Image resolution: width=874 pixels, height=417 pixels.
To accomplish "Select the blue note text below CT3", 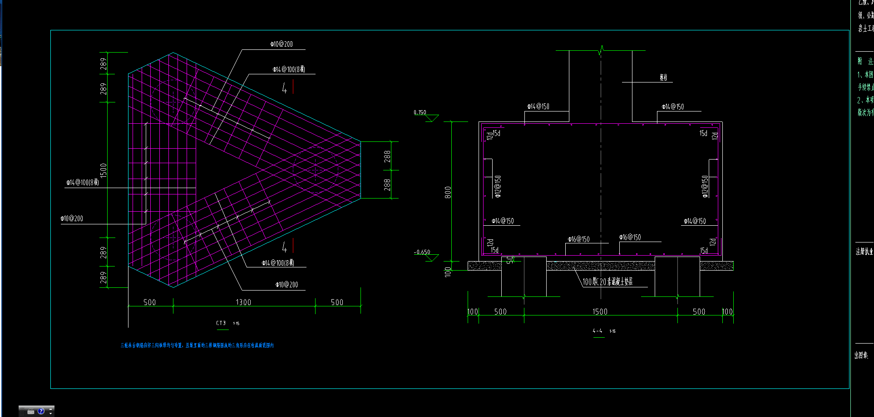I will pos(197,345).
